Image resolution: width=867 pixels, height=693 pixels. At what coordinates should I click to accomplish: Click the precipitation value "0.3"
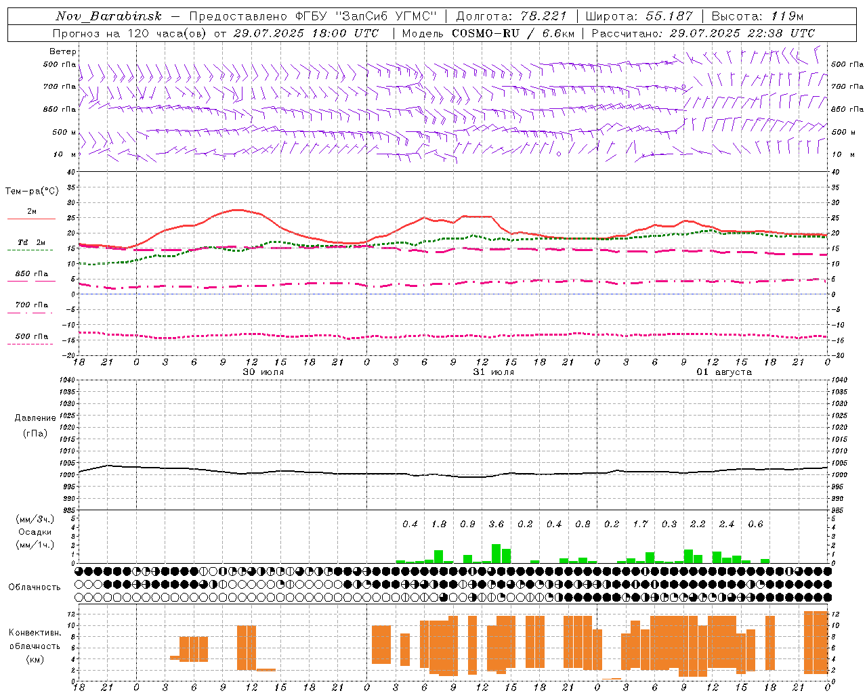[x=669, y=524]
